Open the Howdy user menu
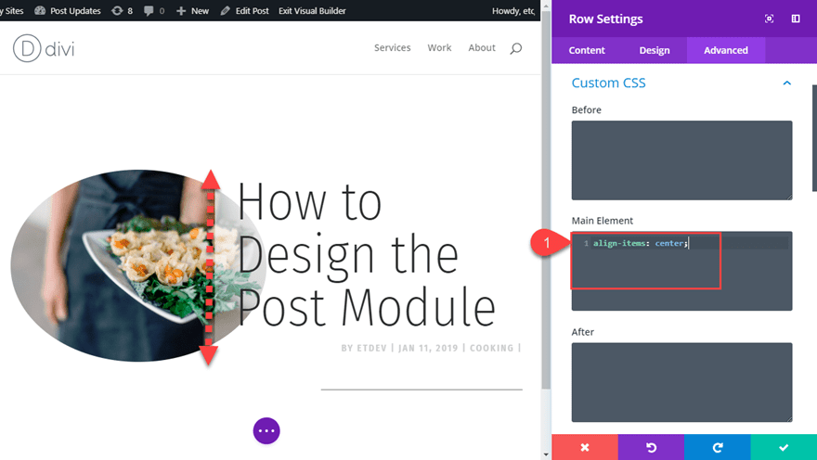 [x=513, y=10]
